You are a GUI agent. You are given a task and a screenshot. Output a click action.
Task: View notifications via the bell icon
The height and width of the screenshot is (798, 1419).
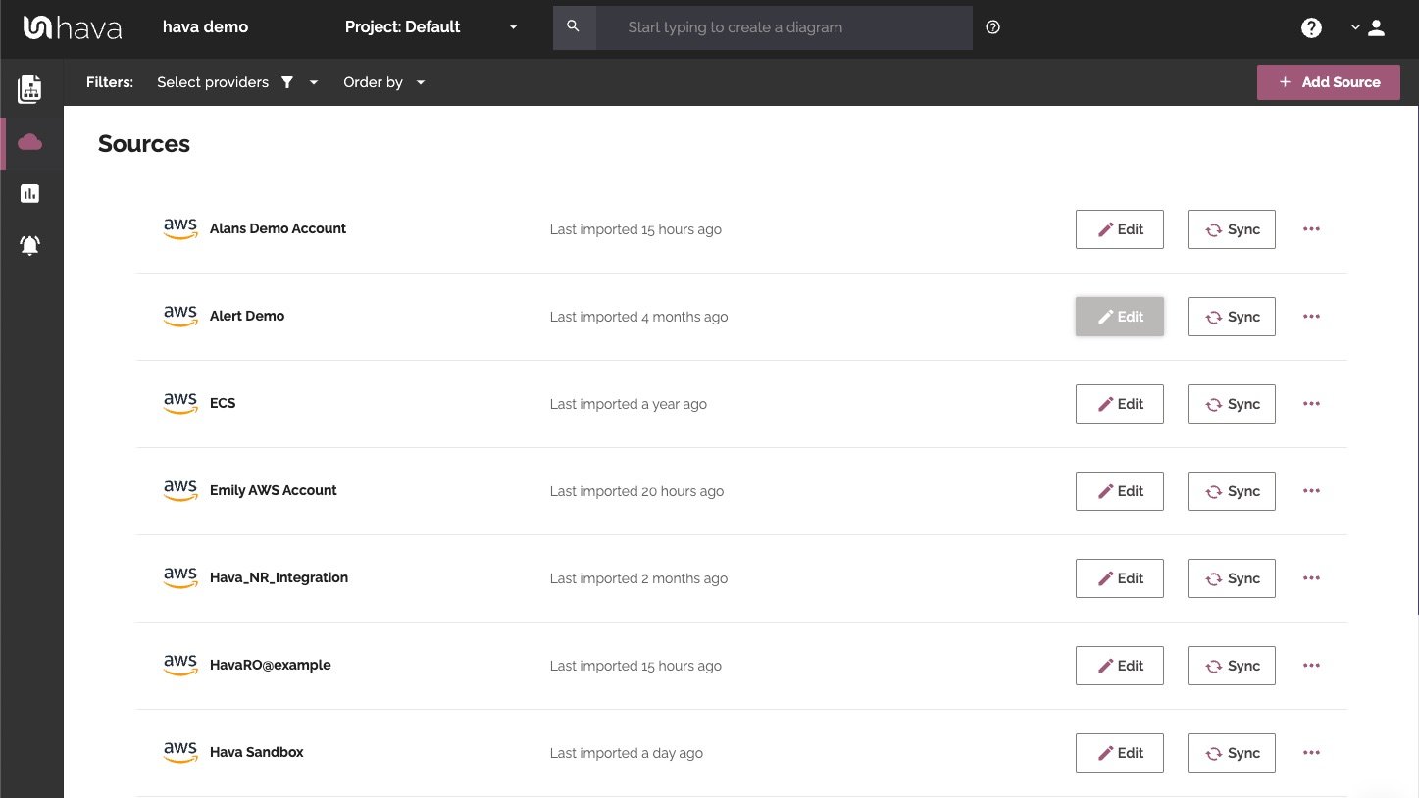pos(29,245)
